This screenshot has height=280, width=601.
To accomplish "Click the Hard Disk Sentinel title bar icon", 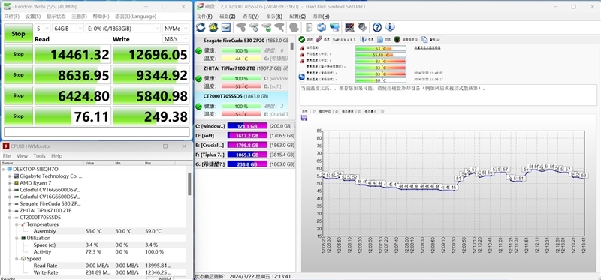I will pos(201,7).
